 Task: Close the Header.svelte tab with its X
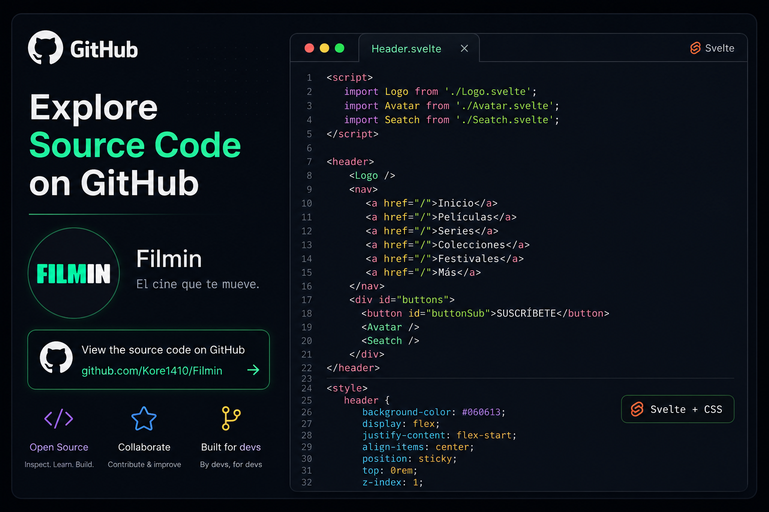(x=465, y=48)
